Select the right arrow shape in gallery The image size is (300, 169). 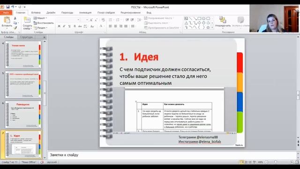point(199,23)
